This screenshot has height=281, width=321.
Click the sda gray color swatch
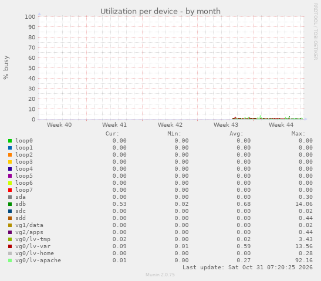coord(10,197)
